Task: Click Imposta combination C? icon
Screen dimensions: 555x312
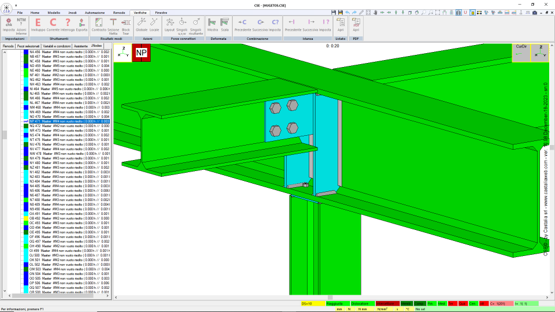Action: [x=275, y=25]
